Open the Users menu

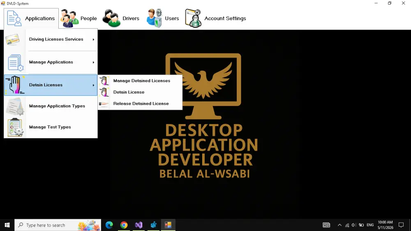162,18
